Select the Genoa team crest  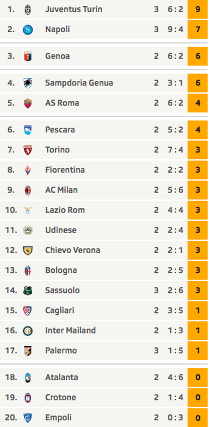click(x=28, y=56)
